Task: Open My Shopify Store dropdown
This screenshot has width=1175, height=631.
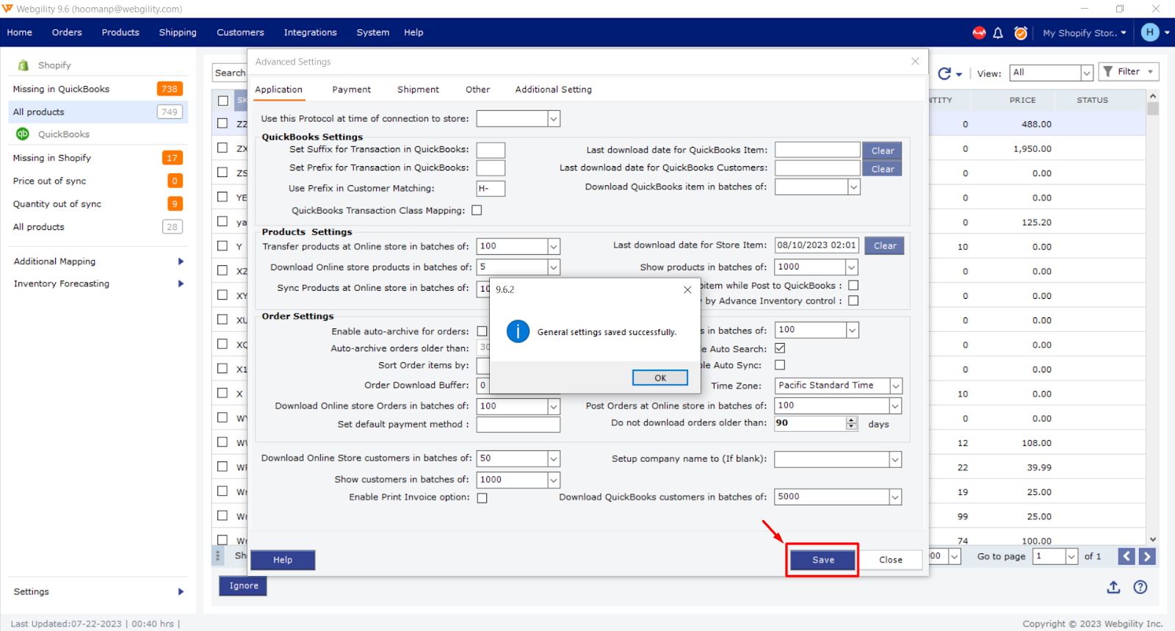Action: point(1084,33)
